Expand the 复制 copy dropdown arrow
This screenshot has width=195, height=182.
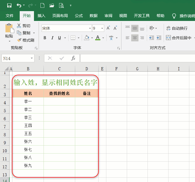[x=34, y=33]
